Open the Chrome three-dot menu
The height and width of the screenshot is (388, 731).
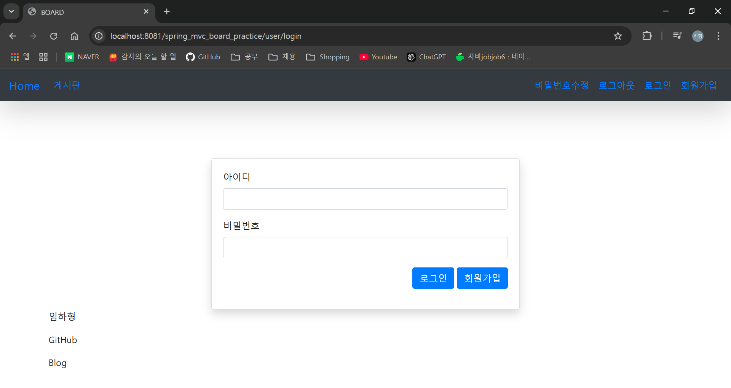718,36
